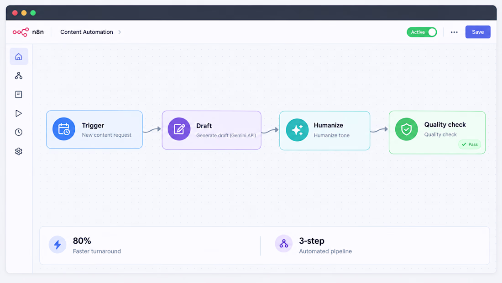Click the Trigger node calendar icon
Image resolution: width=502 pixels, height=283 pixels.
[64, 129]
